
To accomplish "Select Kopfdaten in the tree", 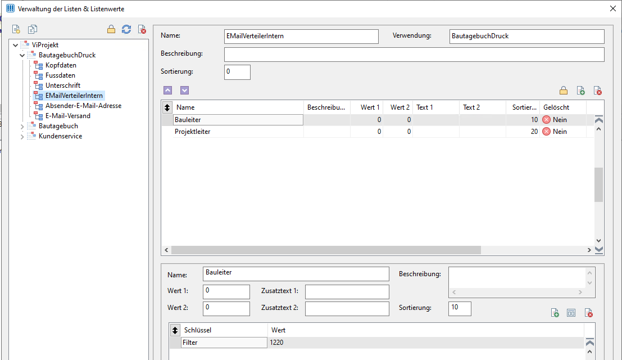I will [61, 65].
